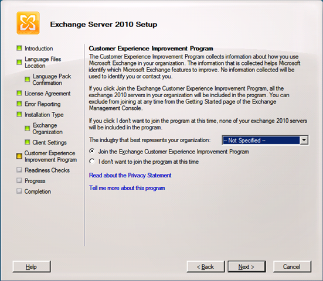Click green indicator beside Client Settings
323x281 pixels.
pos(27,142)
